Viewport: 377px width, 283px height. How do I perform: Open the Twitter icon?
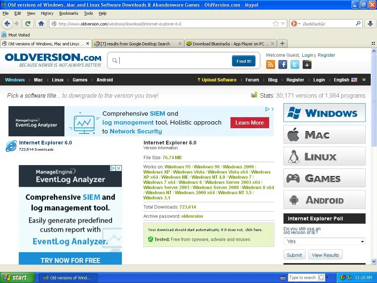coord(295,64)
